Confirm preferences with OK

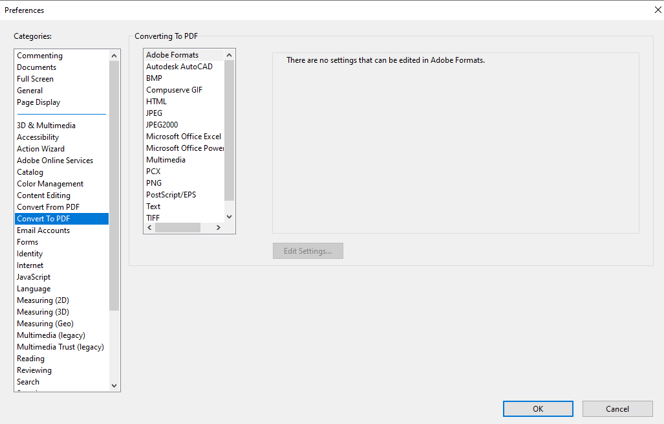click(x=538, y=408)
